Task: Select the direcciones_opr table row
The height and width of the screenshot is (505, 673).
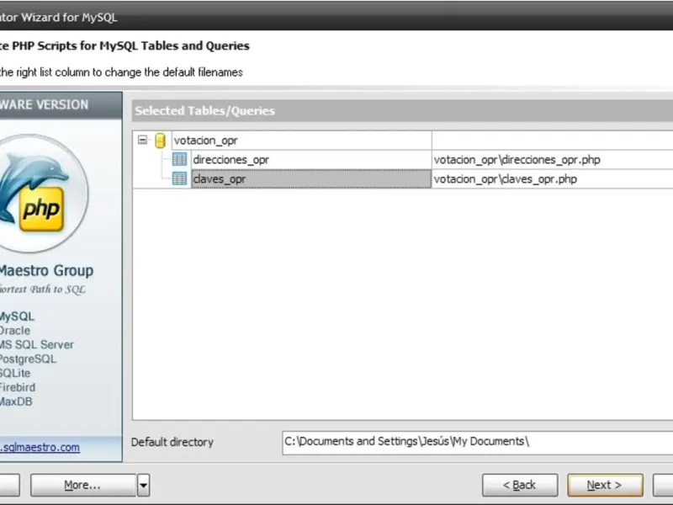Action: coord(311,160)
